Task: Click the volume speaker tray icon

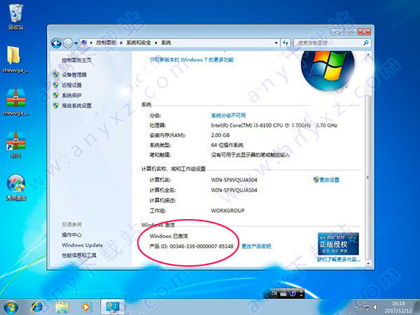Action: [x=377, y=307]
